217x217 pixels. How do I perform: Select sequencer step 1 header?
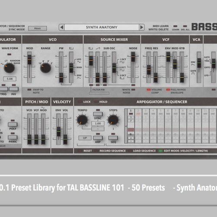pyautogui.click(x=131, y=111)
